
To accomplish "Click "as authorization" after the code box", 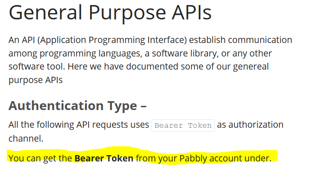I will tap(250, 125).
